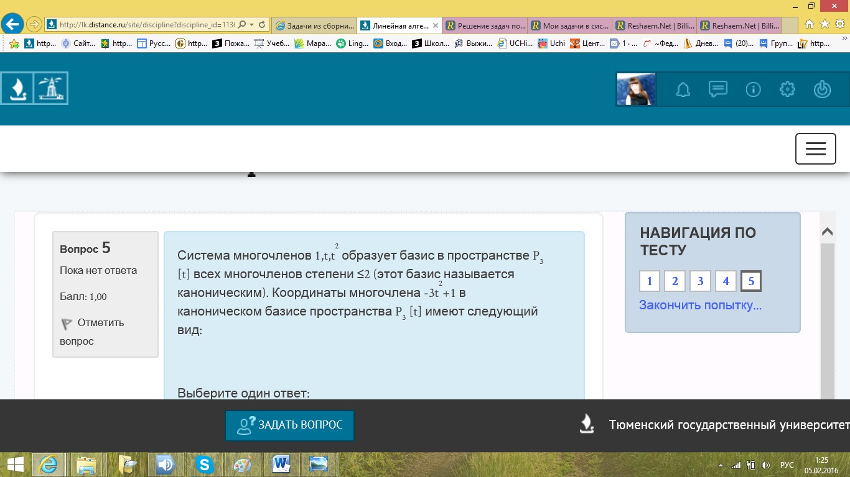Click the power logout icon

[822, 90]
